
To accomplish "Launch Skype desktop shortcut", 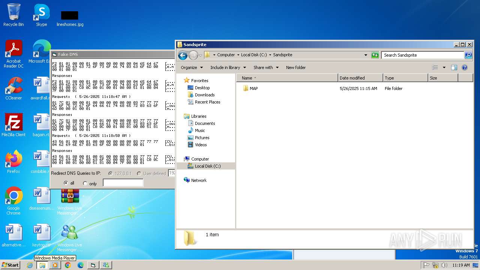I will tap(41, 15).
